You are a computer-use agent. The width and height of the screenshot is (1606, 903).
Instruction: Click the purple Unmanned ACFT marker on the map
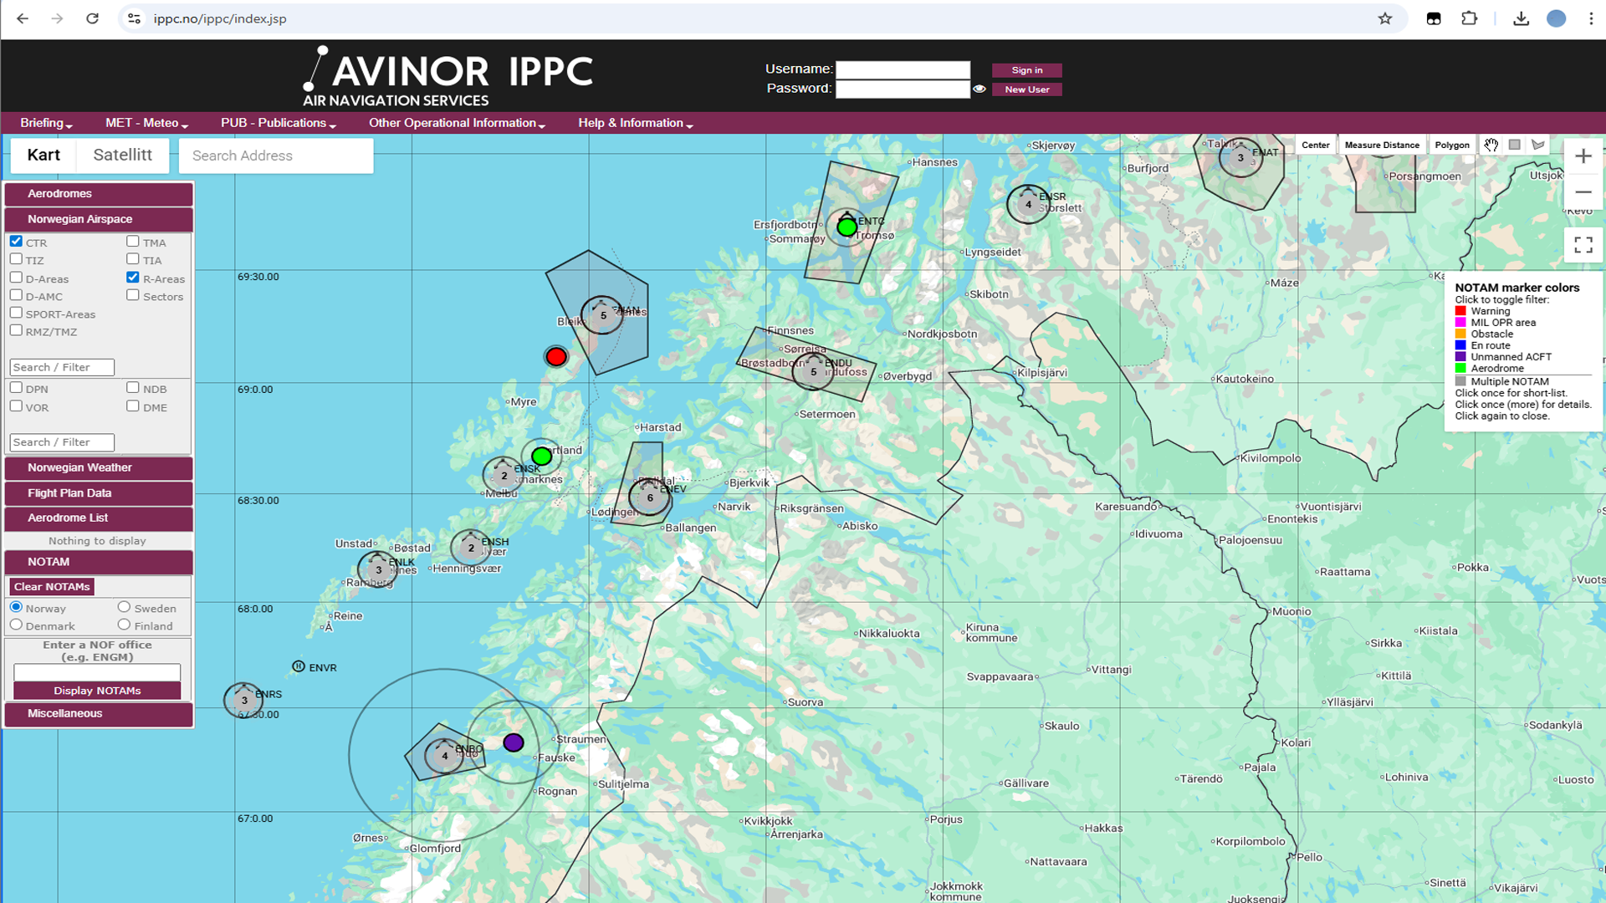tap(514, 742)
